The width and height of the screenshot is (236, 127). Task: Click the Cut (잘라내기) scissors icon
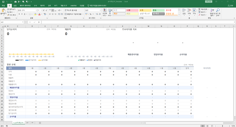tap(8, 9)
